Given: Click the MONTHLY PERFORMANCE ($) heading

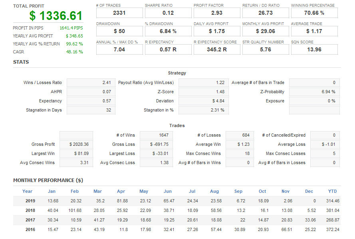Looking at the screenshot, I should [48, 180].
